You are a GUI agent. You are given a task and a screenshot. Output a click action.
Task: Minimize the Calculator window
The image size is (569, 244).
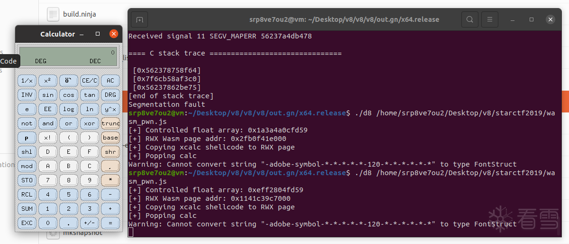(x=82, y=34)
